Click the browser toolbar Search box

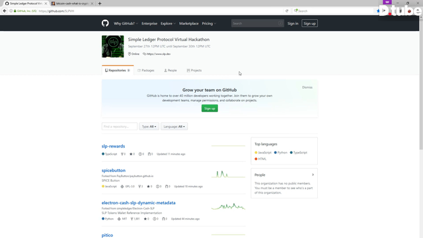[333, 11]
